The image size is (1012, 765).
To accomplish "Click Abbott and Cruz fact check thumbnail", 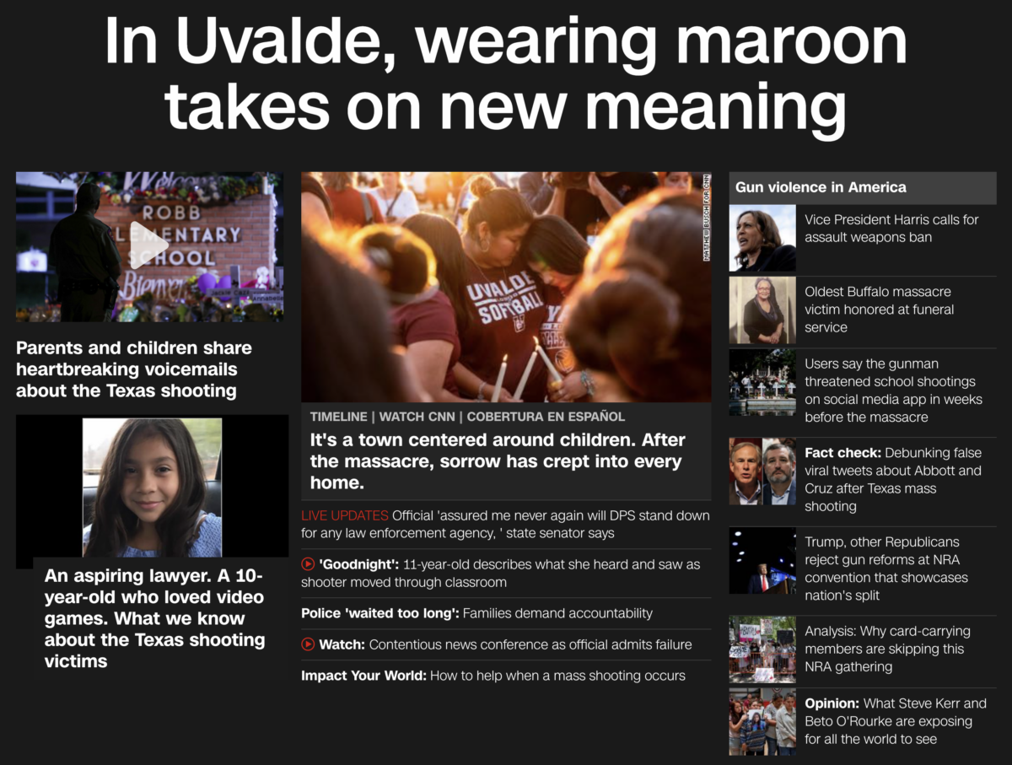I will click(x=762, y=471).
